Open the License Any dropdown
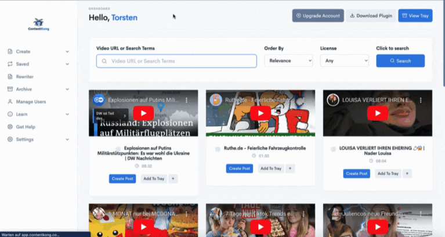The image size is (445, 237). point(344,61)
